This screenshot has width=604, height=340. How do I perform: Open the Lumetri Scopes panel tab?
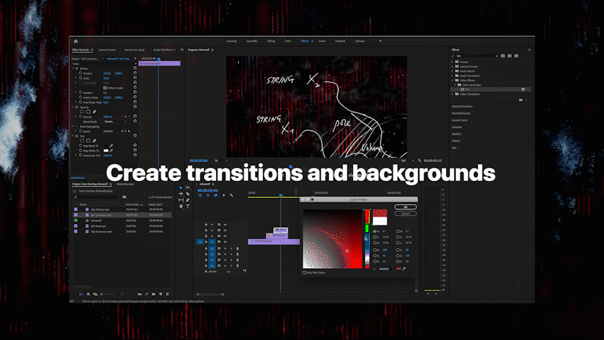point(107,50)
